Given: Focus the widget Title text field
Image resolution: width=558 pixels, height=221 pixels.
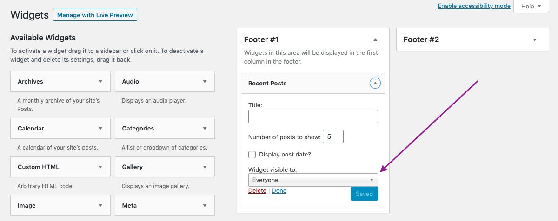Looking at the screenshot, I should (x=313, y=117).
